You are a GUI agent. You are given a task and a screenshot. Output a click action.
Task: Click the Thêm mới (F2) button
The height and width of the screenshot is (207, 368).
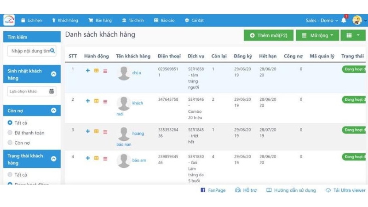pos(268,35)
